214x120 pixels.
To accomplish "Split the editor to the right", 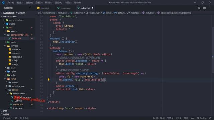I will [x=204, y=8].
